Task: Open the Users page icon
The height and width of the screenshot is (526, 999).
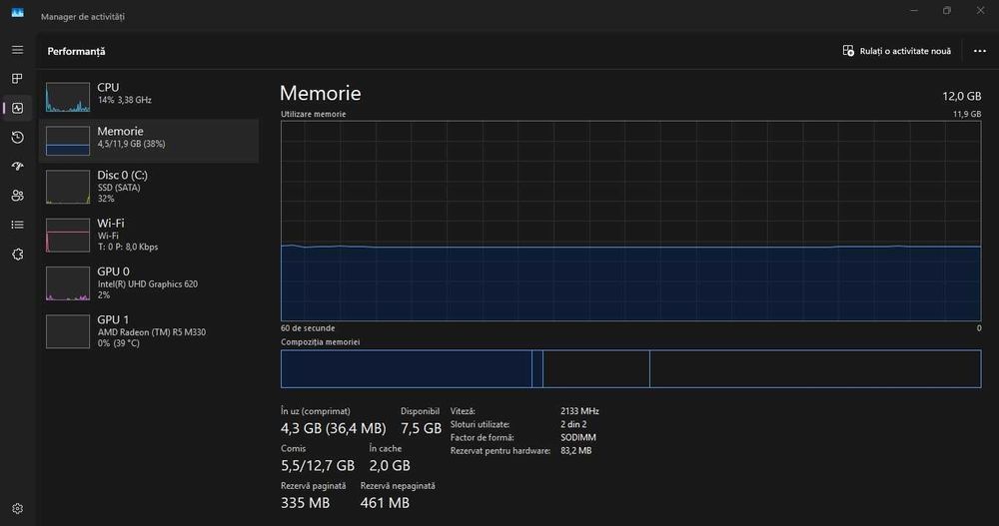Action: point(17,196)
